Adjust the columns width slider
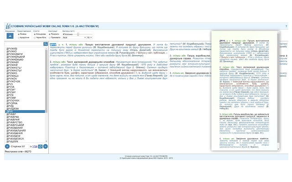Image resolution: width=292 pixels, height=182 pixels. click(78, 35)
